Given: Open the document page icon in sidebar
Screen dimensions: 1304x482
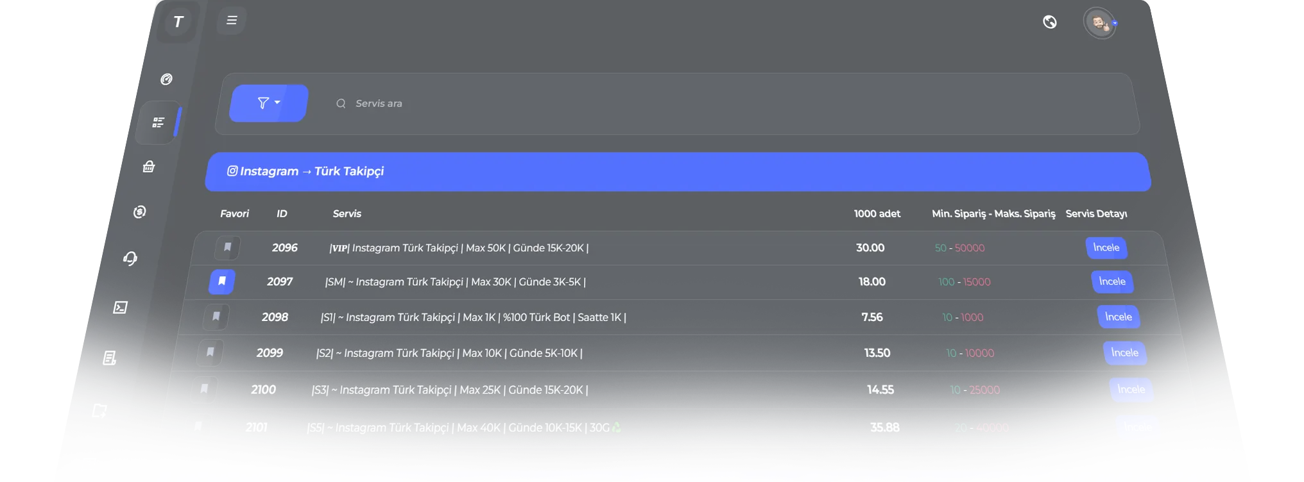Looking at the screenshot, I should click(x=110, y=358).
